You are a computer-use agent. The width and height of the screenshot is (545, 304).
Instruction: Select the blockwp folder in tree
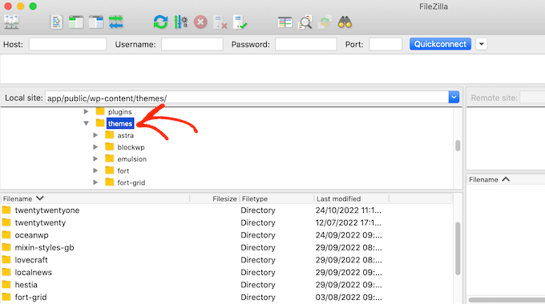click(x=131, y=147)
